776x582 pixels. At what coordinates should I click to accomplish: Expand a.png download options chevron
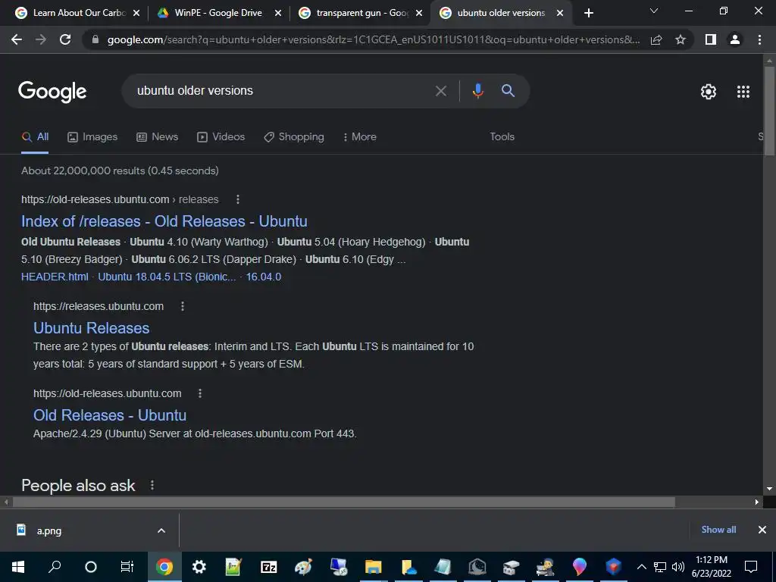tap(161, 530)
